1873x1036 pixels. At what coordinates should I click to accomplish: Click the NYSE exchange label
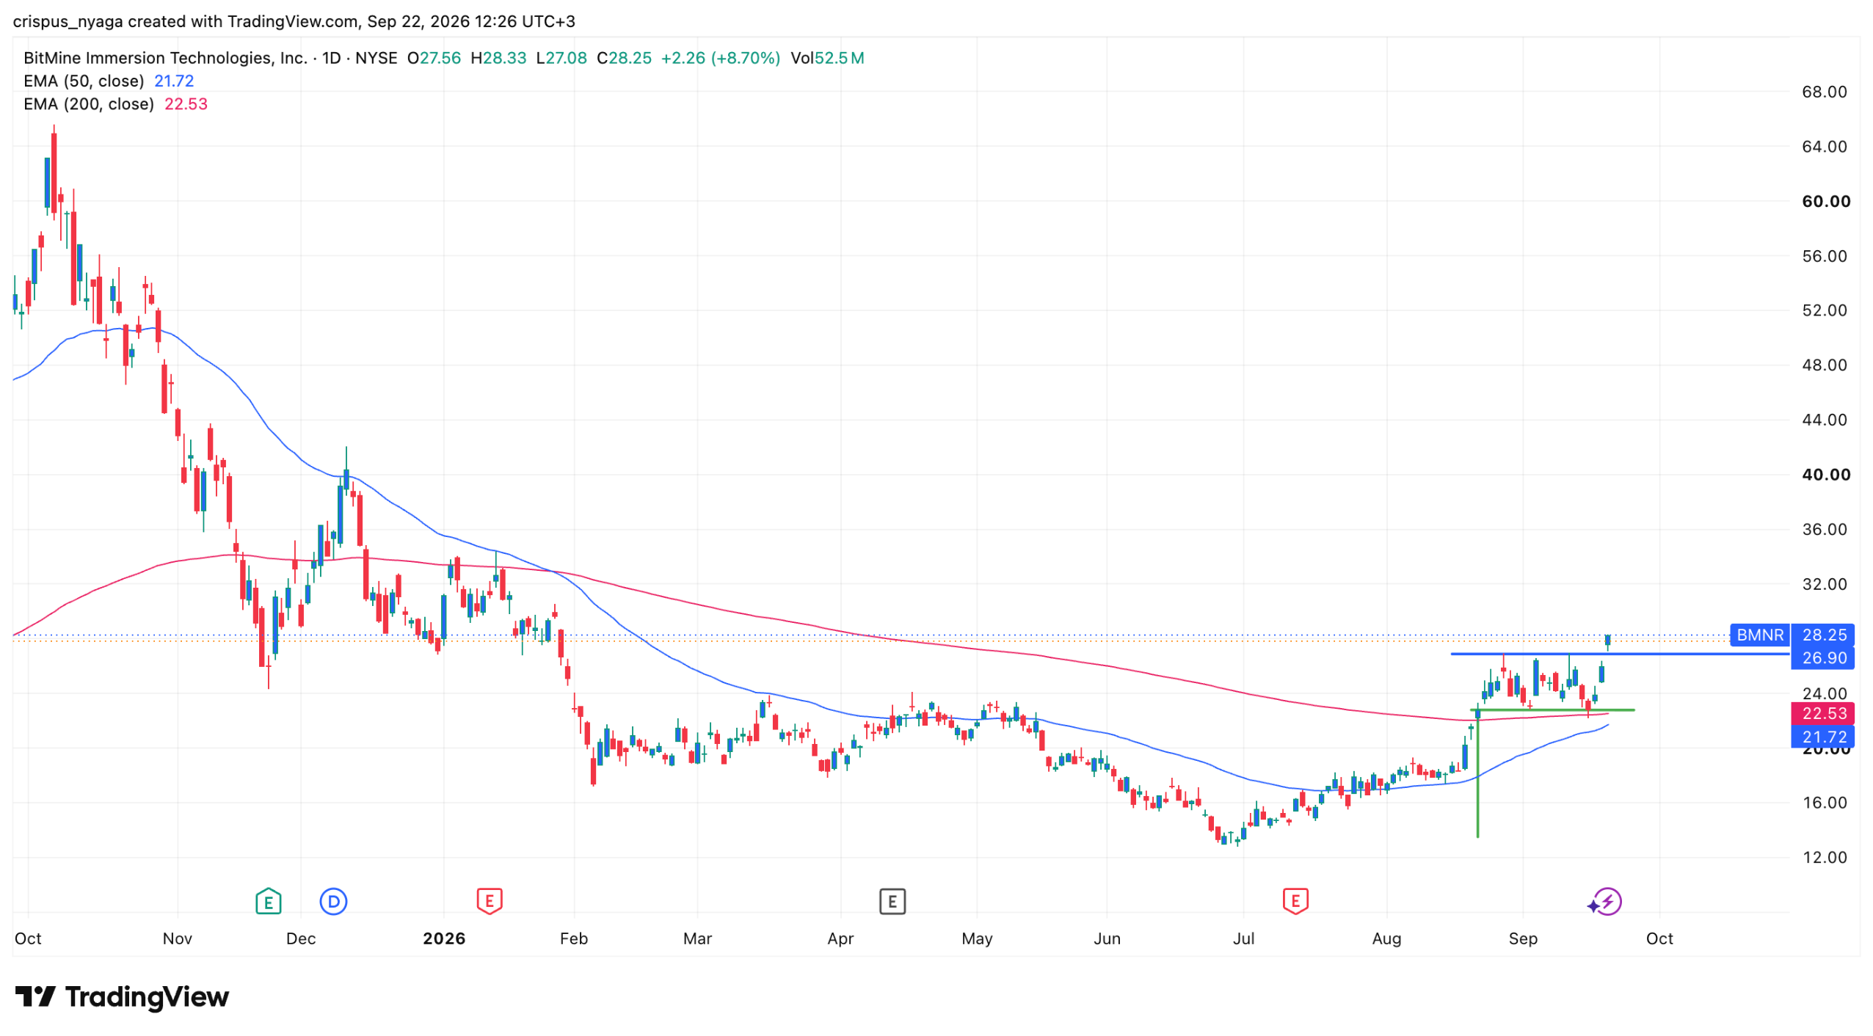click(376, 58)
